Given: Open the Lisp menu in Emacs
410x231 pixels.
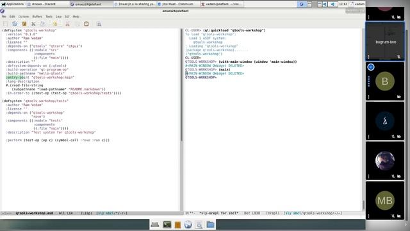Looking at the screenshot, I should [x=58, y=17].
